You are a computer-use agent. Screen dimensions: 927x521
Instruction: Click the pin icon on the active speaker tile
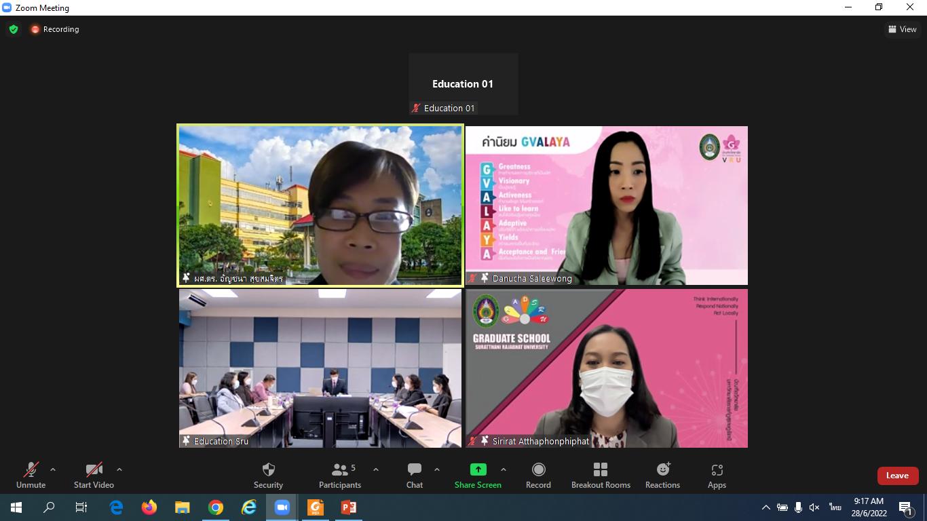tap(186, 278)
